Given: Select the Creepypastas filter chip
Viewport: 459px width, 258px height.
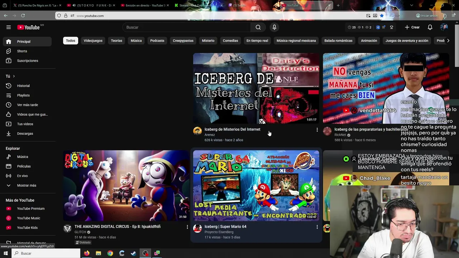Looking at the screenshot, I should pos(183,41).
